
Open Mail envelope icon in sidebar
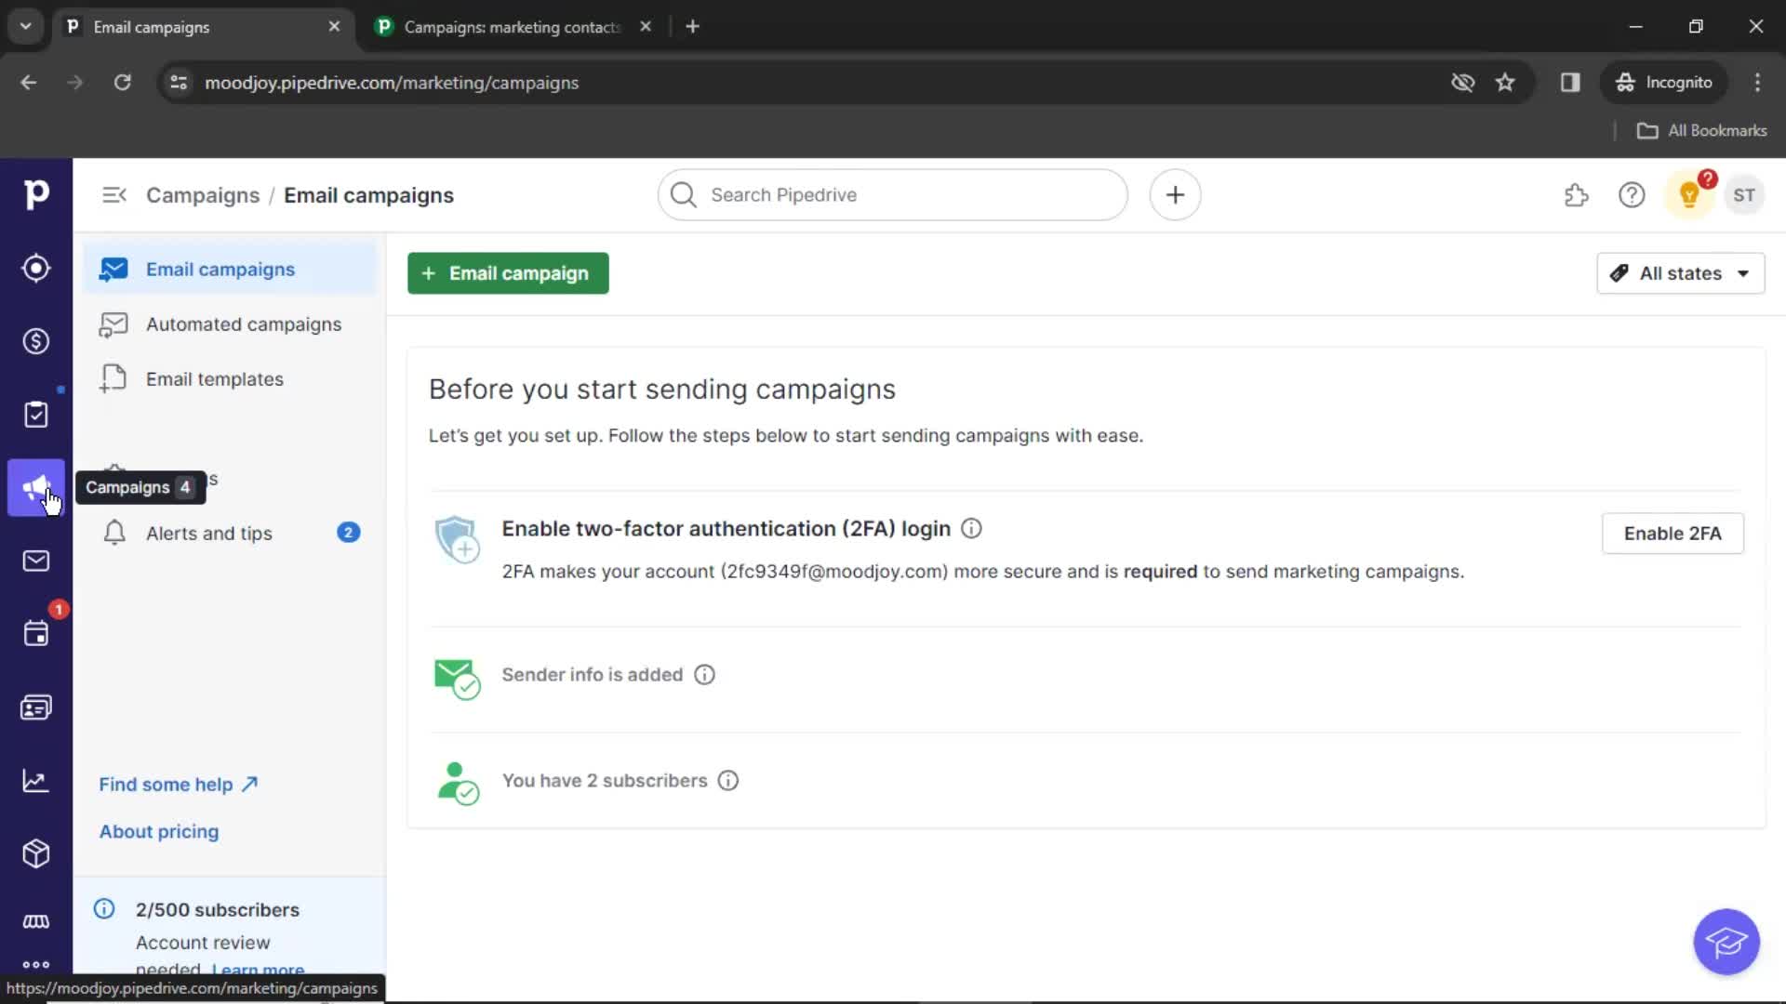point(36,561)
